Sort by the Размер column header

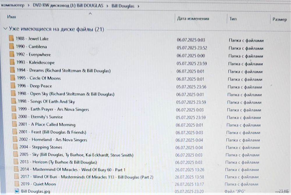point(279,19)
